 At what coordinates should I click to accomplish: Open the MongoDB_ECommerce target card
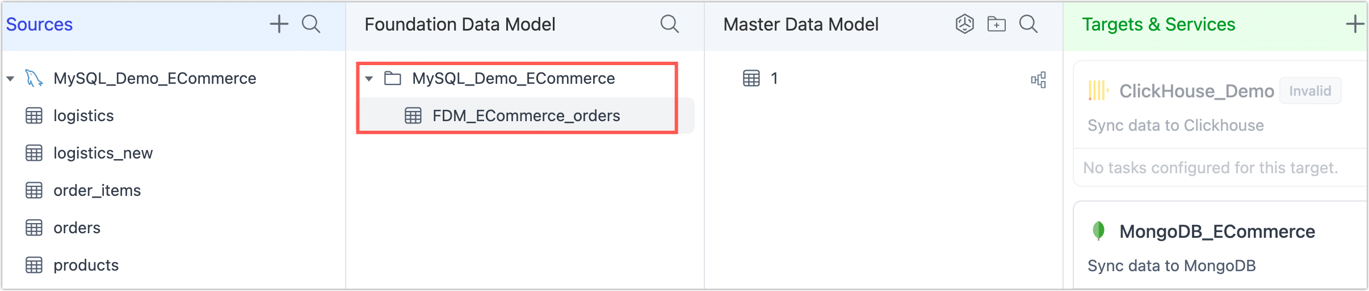click(1217, 232)
